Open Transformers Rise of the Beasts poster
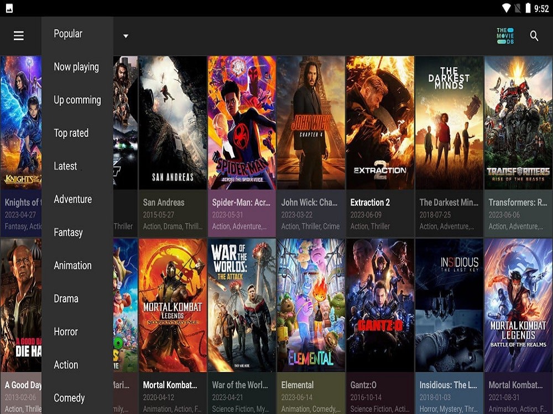553x414 pixels. click(x=518, y=123)
